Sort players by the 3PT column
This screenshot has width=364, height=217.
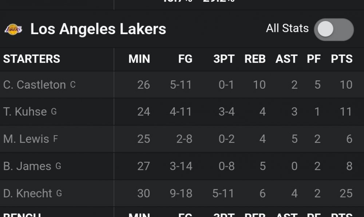(x=224, y=59)
